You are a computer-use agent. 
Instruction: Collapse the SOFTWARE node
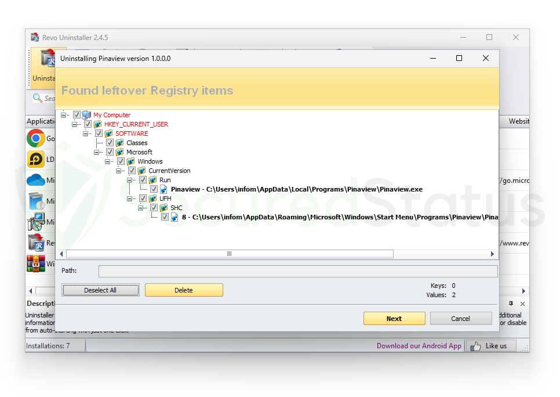pyautogui.click(x=85, y=133)
